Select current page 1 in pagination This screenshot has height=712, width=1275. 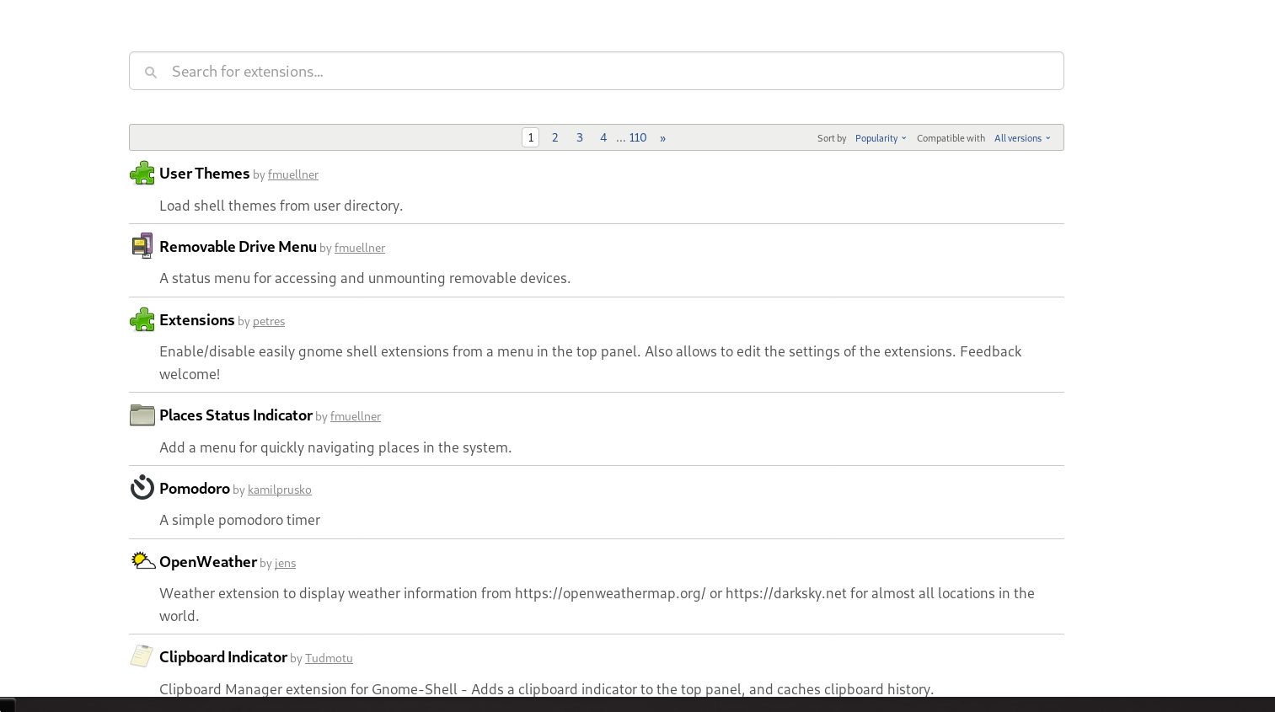[x=530, y=137]
